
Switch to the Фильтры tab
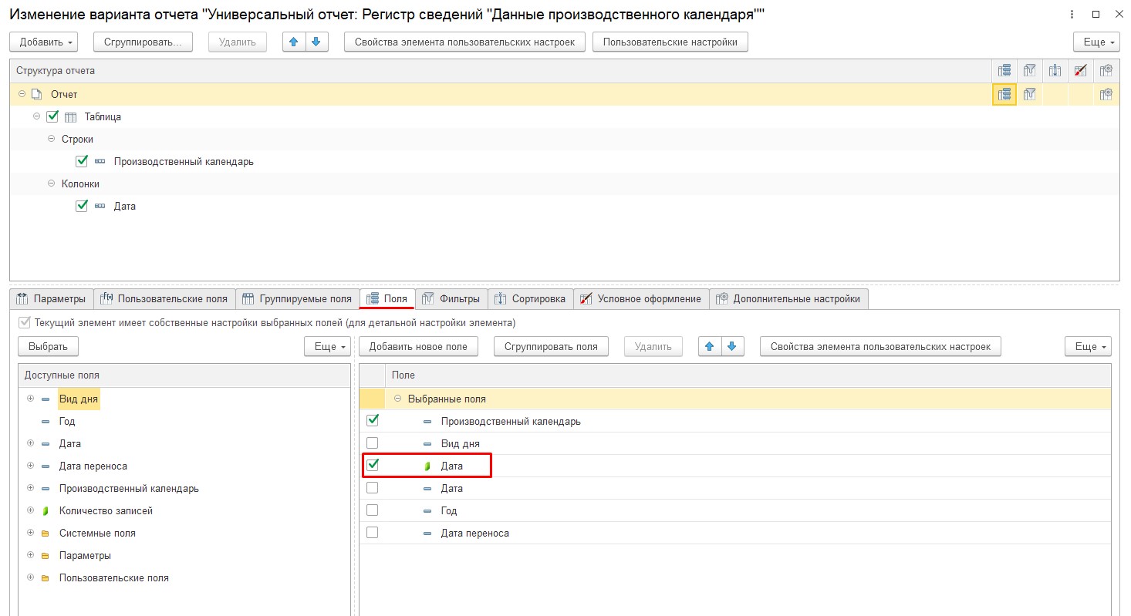452,299
